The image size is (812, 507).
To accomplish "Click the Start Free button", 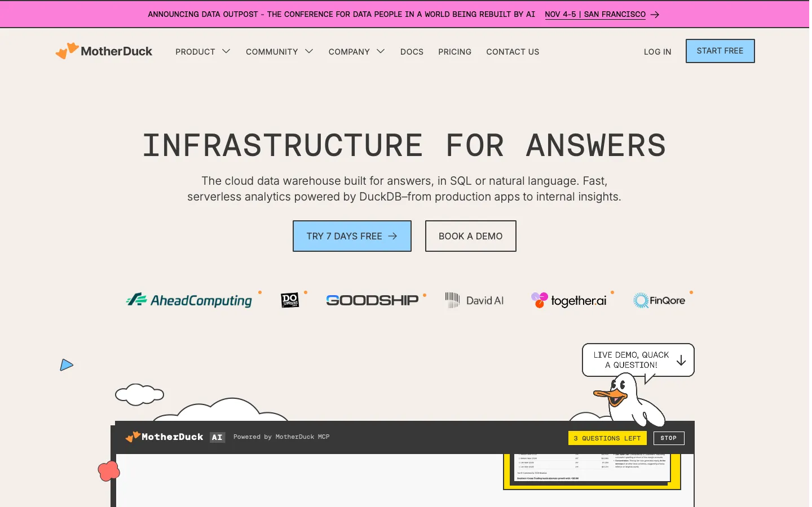I will pyautogui.click(x=720, y=51).
